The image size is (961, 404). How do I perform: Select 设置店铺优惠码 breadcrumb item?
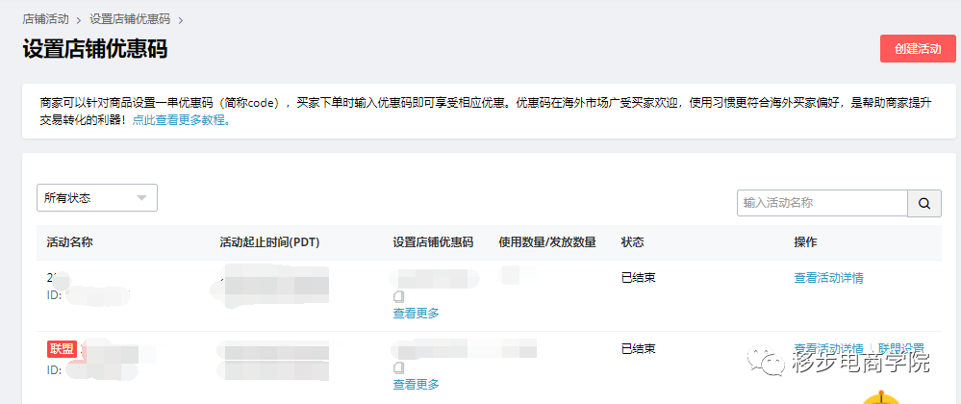click(x=130, y=19)
